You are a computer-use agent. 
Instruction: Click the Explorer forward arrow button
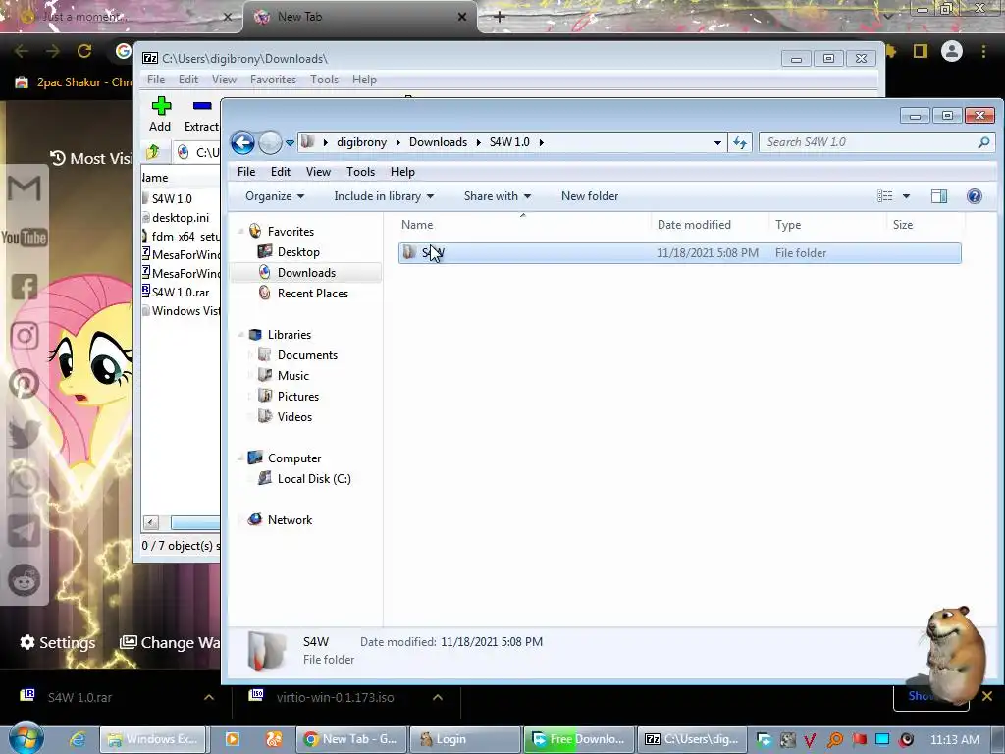click(270, 142)
